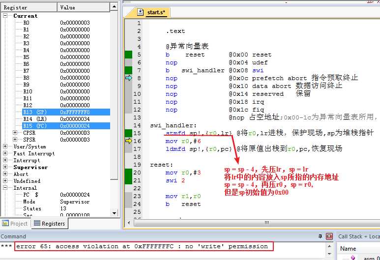Click the Value column header
380x260 pixels.
(x=84, y=7)
